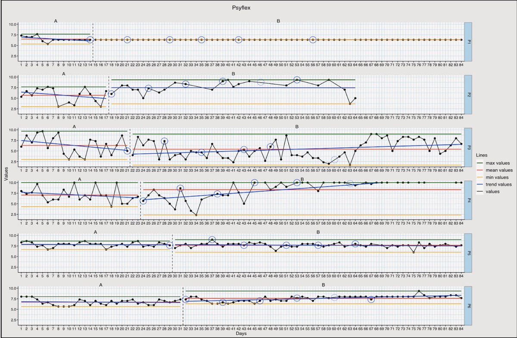Click the 'mean values' legend label
Image resolution: width=517 pixels, height=338 pixels.
pos(500,170)
